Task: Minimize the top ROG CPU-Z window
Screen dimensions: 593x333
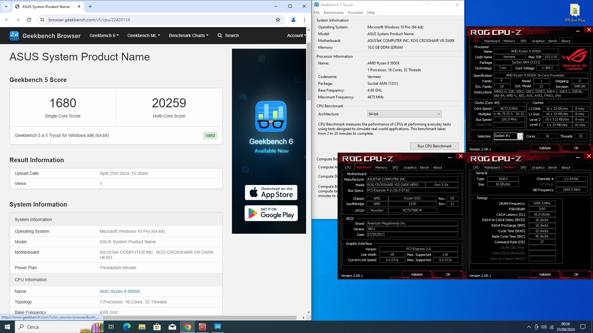Action: 578,30
